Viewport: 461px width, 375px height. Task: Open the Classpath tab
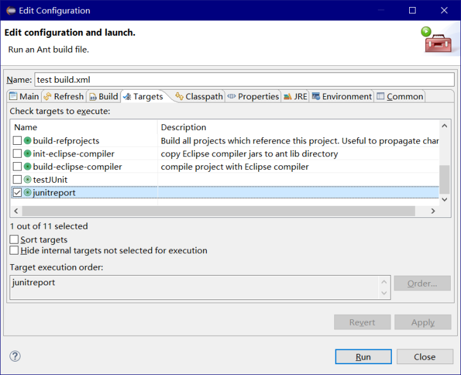(x=198, y=96)
